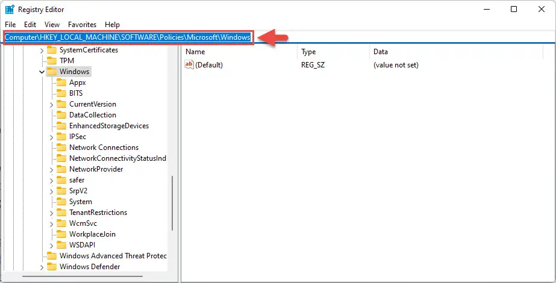The image size is (556, 283).
Task: Select the BITS folder icon
Action: click(x=61, y=93)
